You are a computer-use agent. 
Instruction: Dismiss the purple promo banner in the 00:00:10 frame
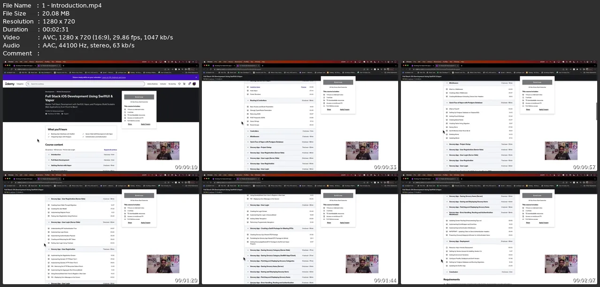(x=196, y=78)
